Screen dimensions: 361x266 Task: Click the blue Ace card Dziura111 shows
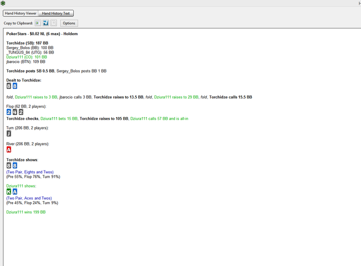pyautogui.click(x=15, y=192)
